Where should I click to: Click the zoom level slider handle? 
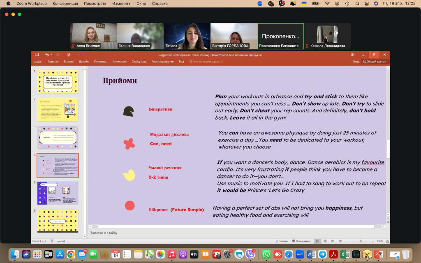pyautogui.click(x=361, y=241)
